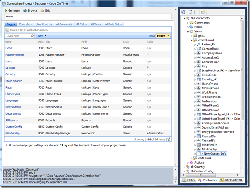
Task: Open the PatientManager page link
Action: 15,55
